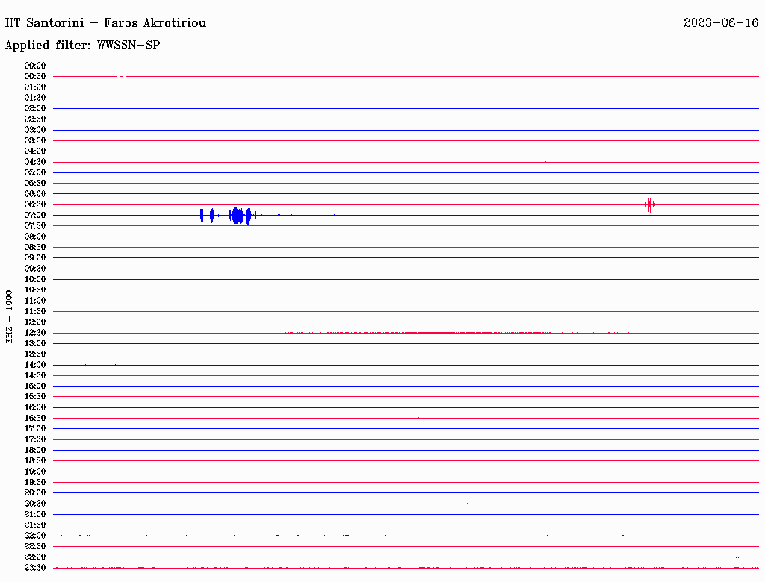The width and height of the screenshot is (765, 582).
Task: Click the 23:30 time label
Action: (35, 568)
